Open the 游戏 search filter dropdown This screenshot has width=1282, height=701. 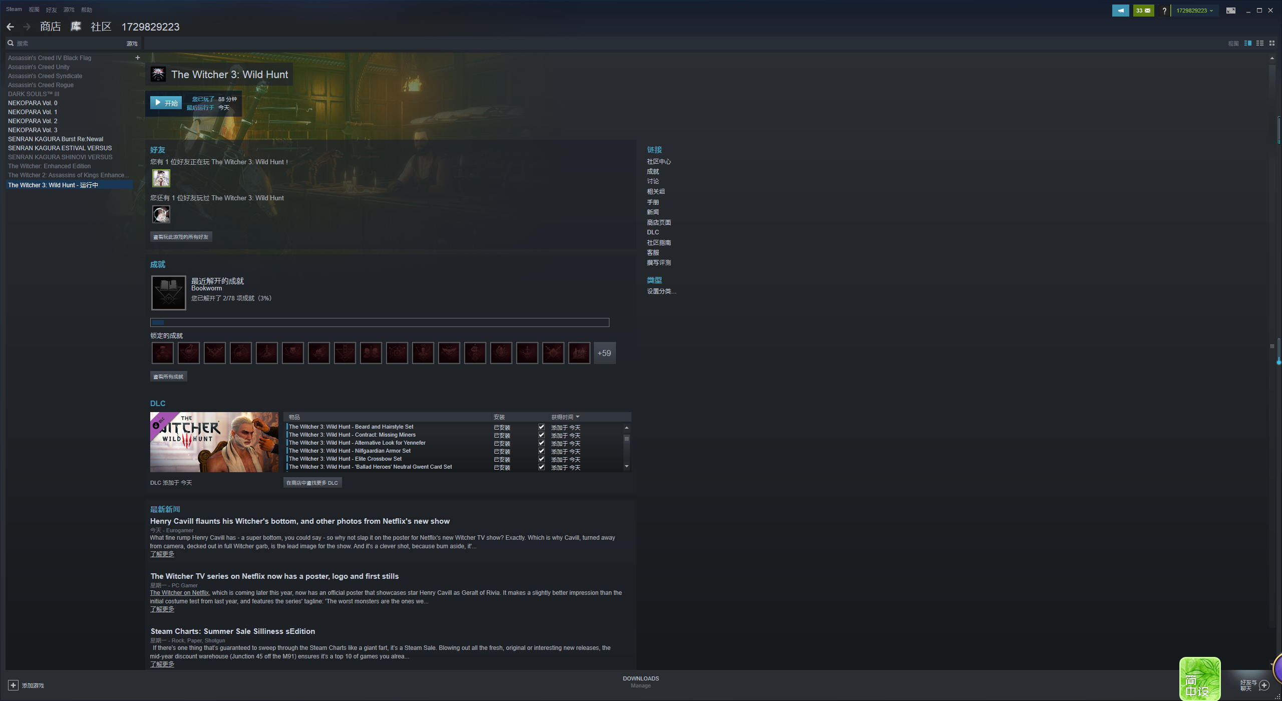(132, 44)
